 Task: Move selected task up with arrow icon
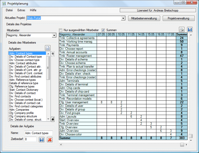tap(53, 54)
